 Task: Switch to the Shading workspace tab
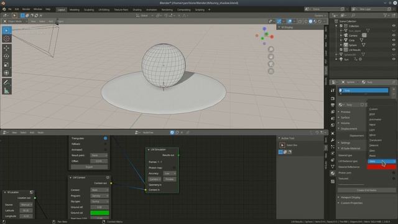[x=137, y=10]
